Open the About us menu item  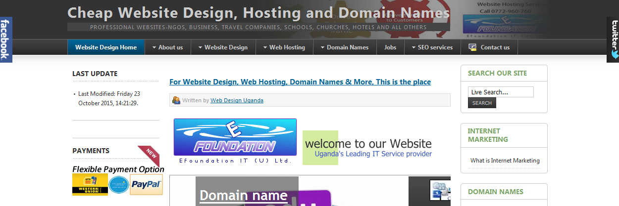click(x=167, y=47)
